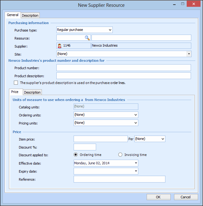Viewport: 203px width, 206px height.
Task: Click the OK button
Action: coord(158,197)
